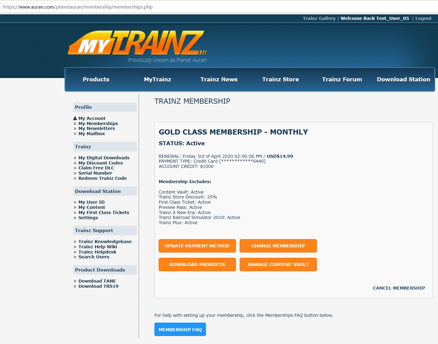Image resolution: width=438 pixels, height=344 pixels.
Task: Click the Account Credit $1000 line
Action: [186, 166]
